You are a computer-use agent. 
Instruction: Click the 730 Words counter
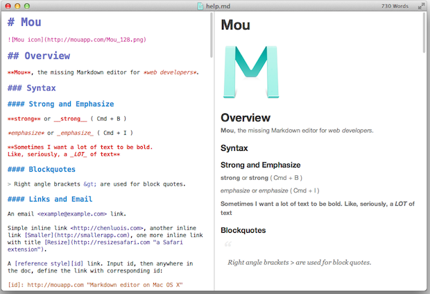pos(395,6)
